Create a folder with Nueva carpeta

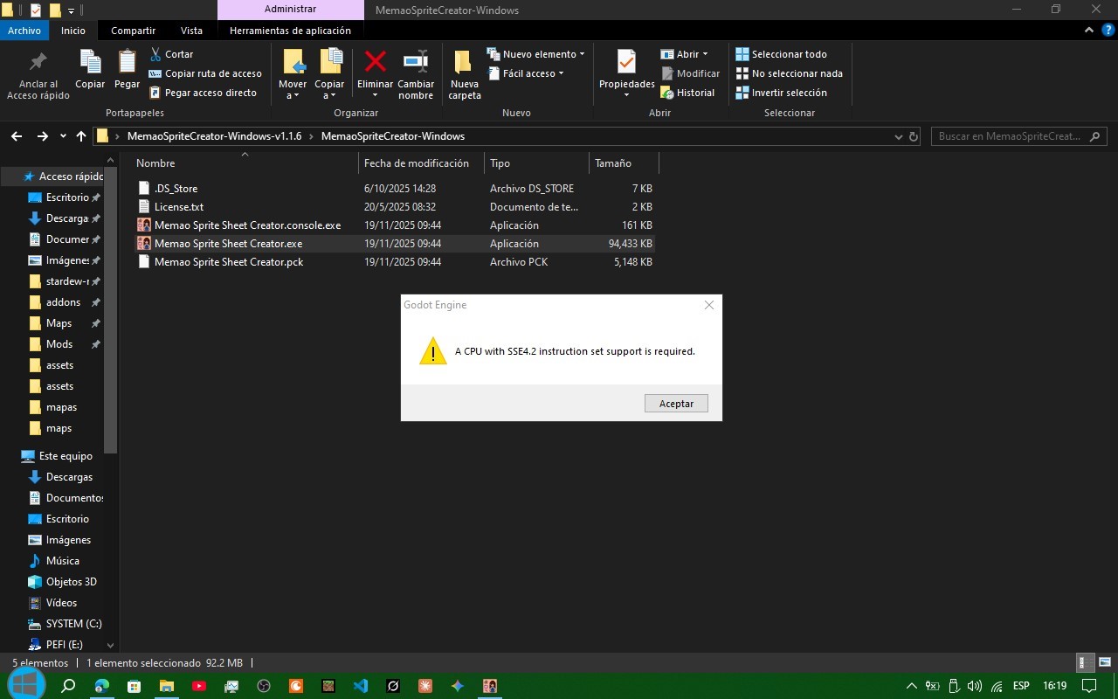pyautogui.click(x=465, y=75)
